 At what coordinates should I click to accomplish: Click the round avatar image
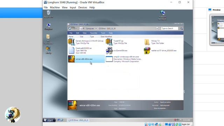[13, 114]
